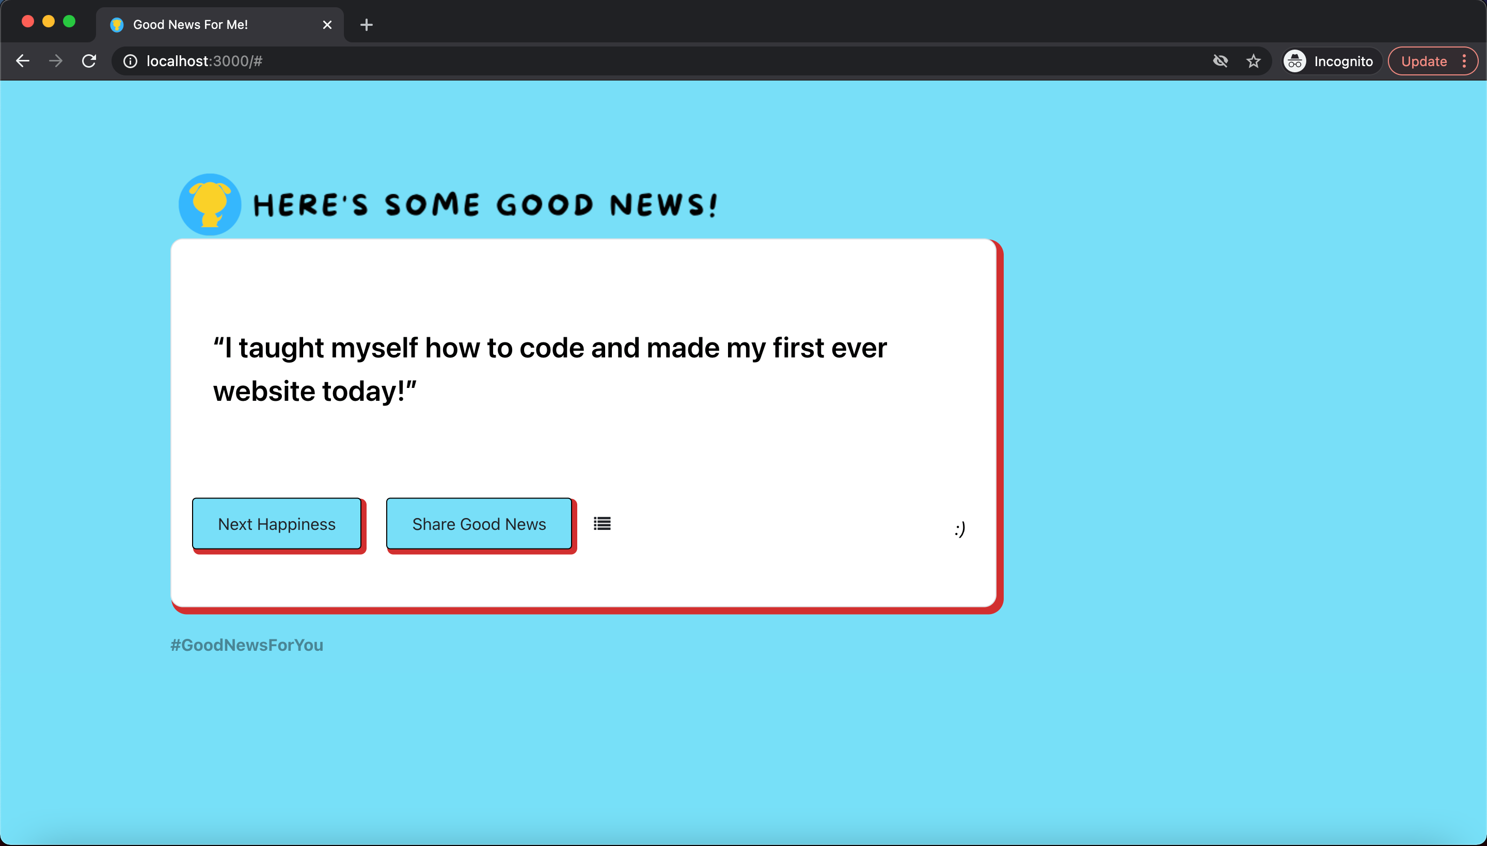
Task: Close the Good News For Me tab
Action: 327,24
